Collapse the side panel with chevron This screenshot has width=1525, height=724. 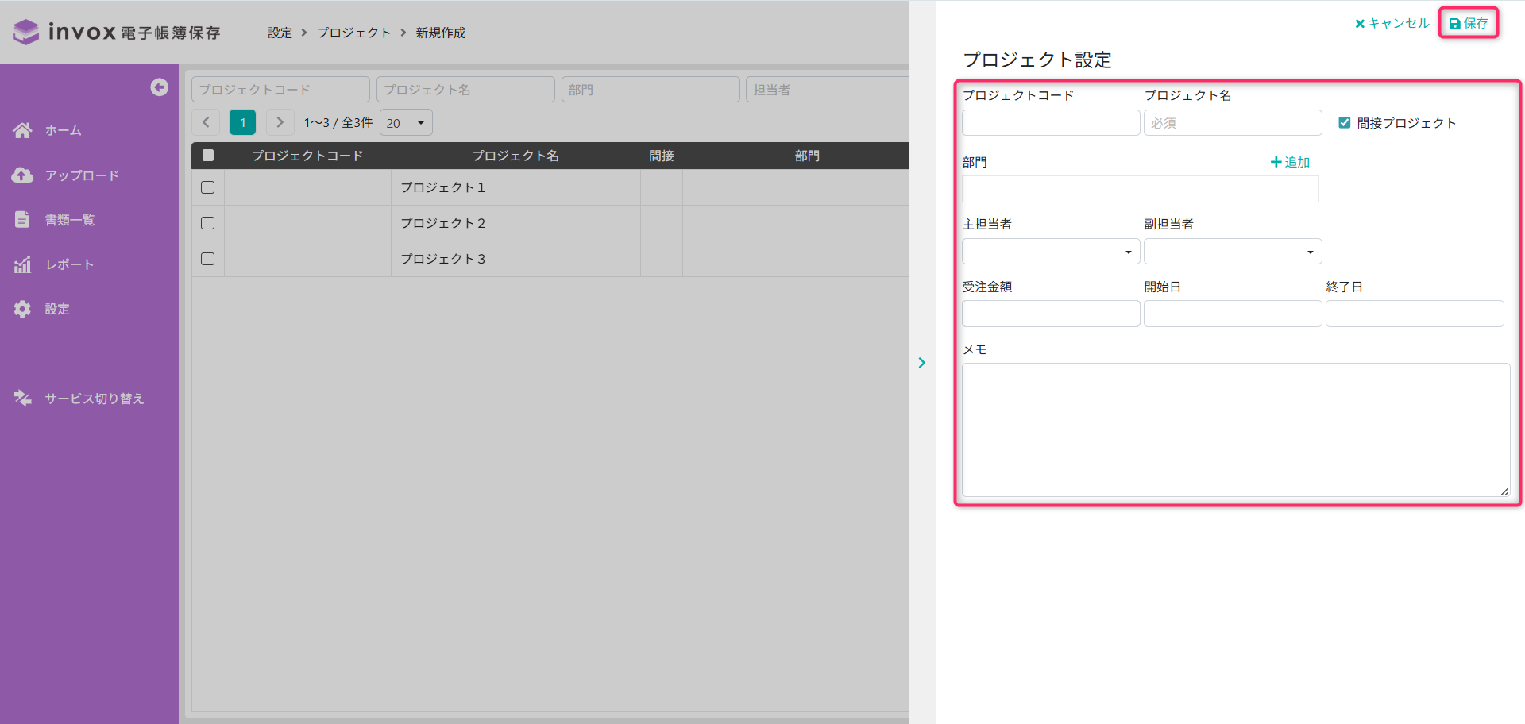[x=921, y=363]
